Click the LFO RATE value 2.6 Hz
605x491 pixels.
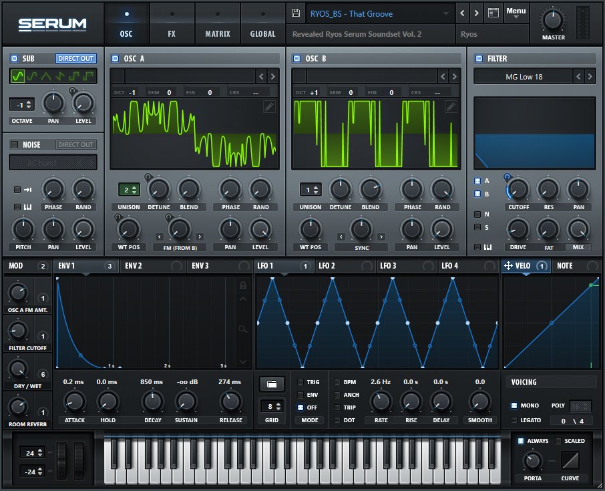(381, 381)
